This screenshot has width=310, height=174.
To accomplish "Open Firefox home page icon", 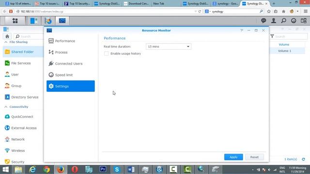I will tap(283, 12).
